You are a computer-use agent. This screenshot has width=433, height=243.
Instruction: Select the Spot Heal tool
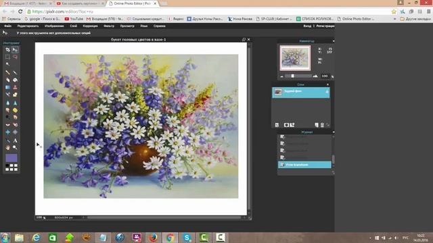pos(15,125)
